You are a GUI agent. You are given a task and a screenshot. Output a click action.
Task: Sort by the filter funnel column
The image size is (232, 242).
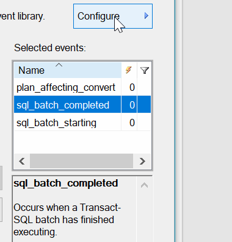coord(145,70)
